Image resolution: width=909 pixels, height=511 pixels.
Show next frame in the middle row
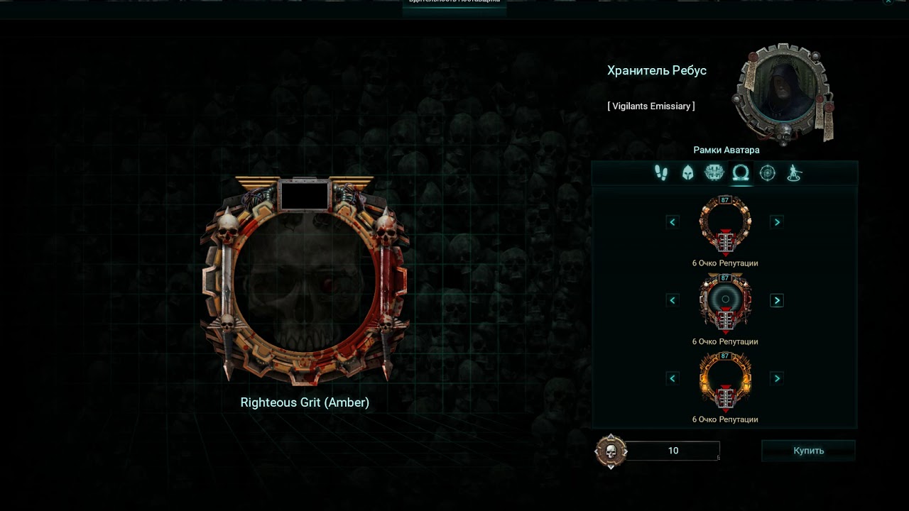click(777, 300)
